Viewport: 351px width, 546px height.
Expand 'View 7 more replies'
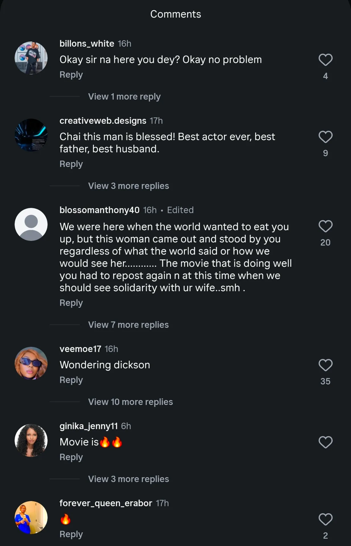(x=128, y=325)
